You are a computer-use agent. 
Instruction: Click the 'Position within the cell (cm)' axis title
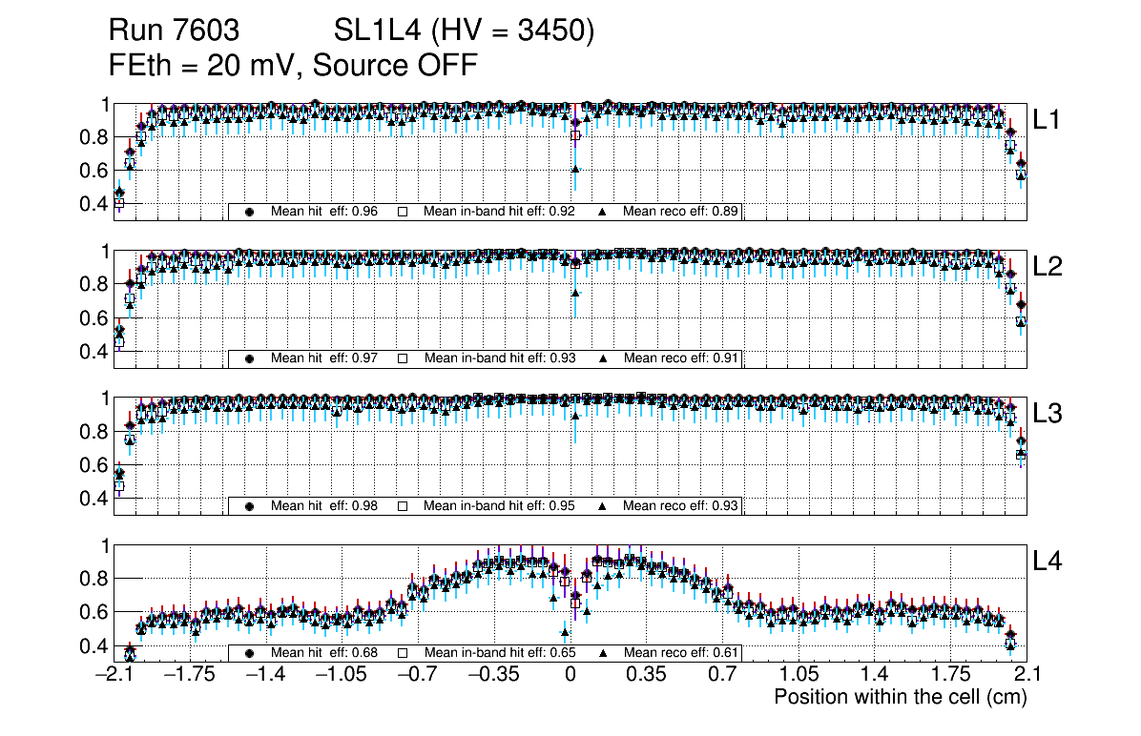(900, 697)
